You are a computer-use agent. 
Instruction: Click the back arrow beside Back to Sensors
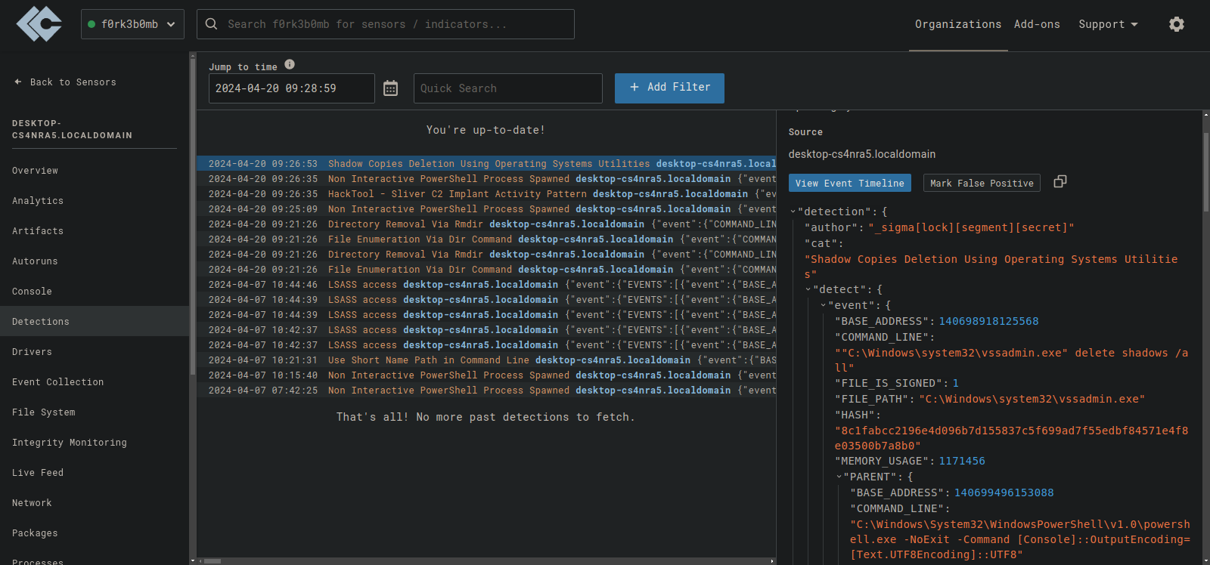coord(17,82)
